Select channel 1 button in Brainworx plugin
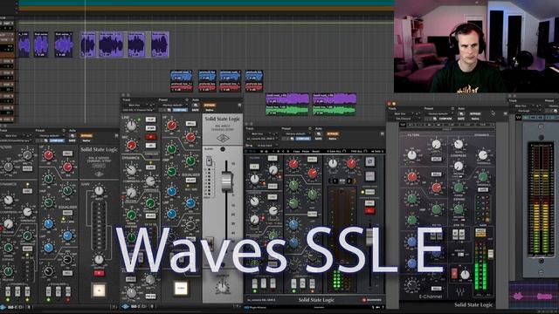Image resolution: width=559 pixels, height=314 pixels. tap(335, 181)
